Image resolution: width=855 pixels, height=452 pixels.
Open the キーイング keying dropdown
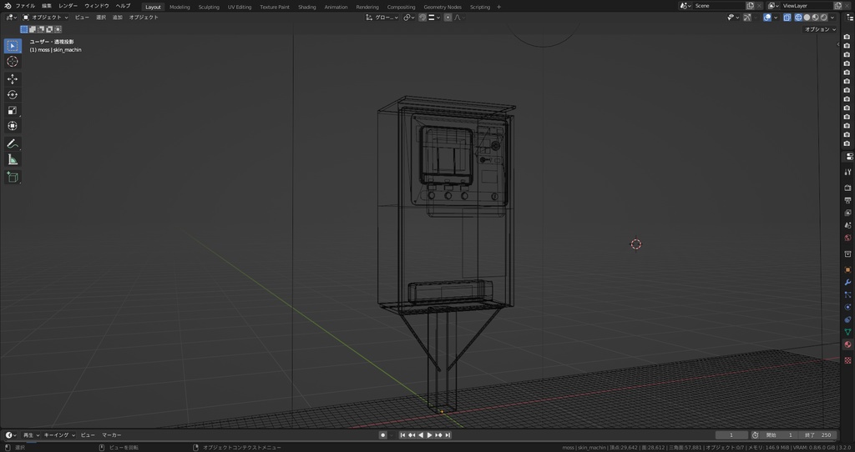point(59,435)
